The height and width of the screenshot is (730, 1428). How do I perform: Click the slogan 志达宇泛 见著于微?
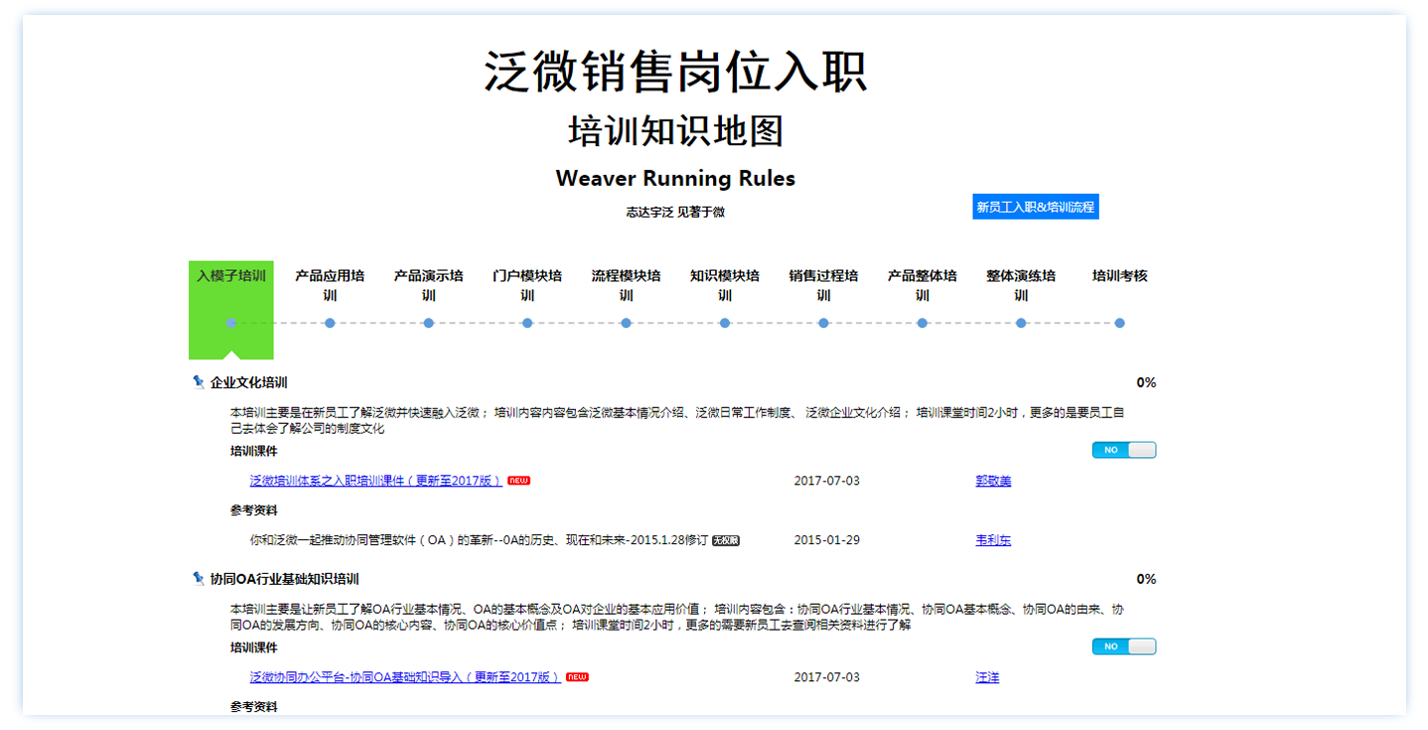(x=675, y=212)
